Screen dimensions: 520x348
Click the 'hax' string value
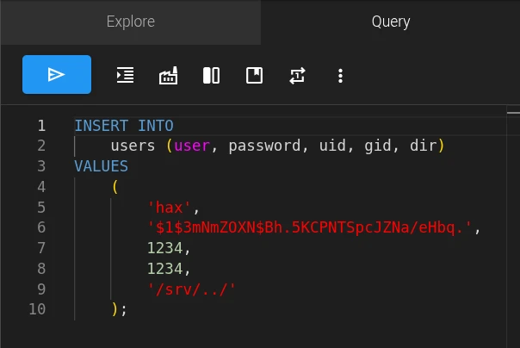tap(169, 208)
